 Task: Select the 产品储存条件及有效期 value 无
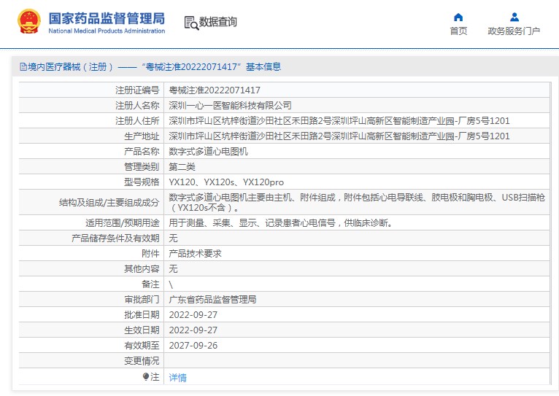[x=173, y=238]
